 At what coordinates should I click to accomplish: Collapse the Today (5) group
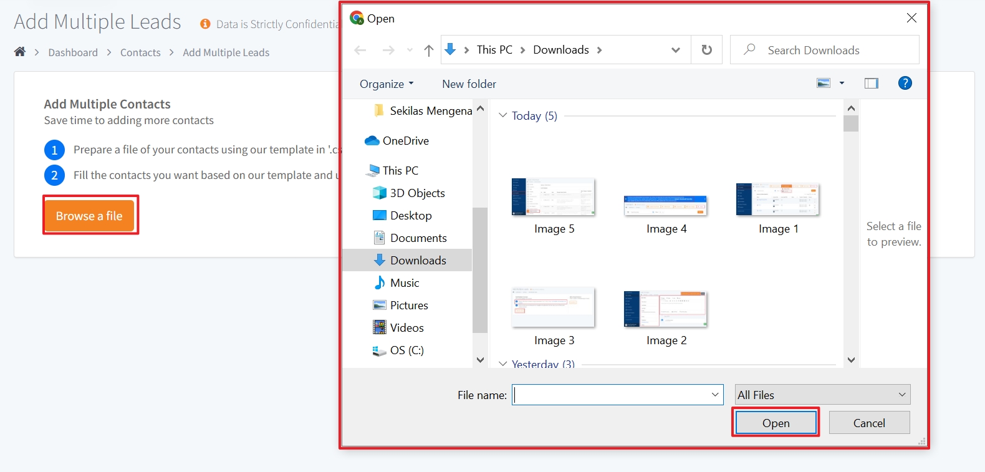pos(503,115)
